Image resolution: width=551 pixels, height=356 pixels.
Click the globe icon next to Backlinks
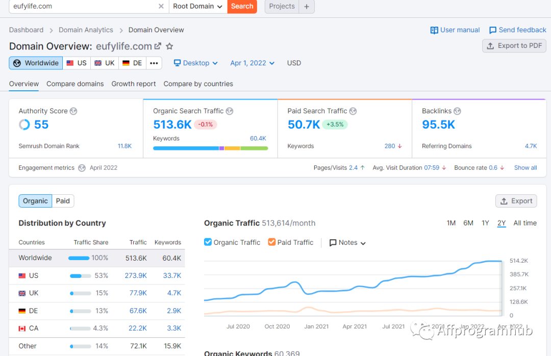(x=457, y=111)
